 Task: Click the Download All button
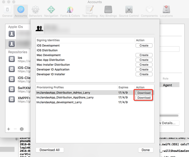click(x=50, y=150)
